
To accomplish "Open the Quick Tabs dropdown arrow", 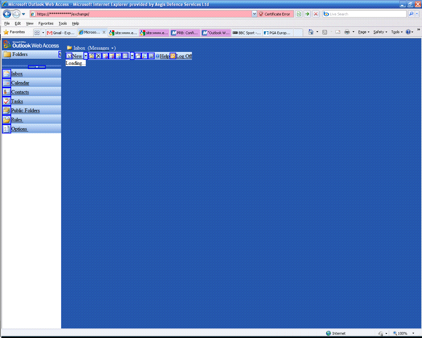I will 43,33.
